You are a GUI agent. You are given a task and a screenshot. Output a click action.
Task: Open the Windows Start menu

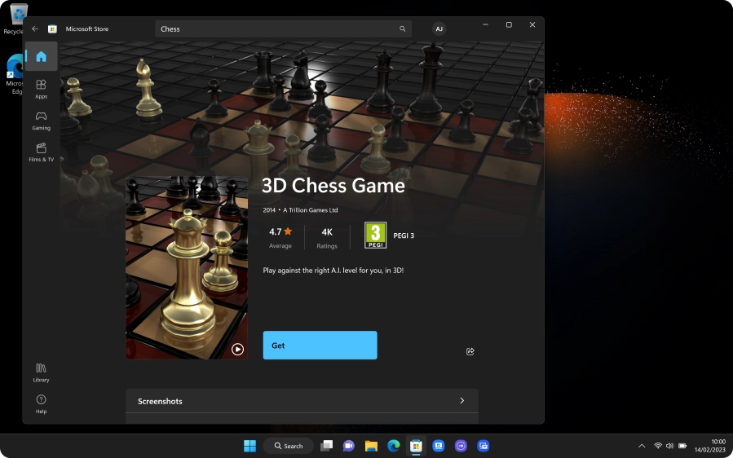[x=249, y=446]
